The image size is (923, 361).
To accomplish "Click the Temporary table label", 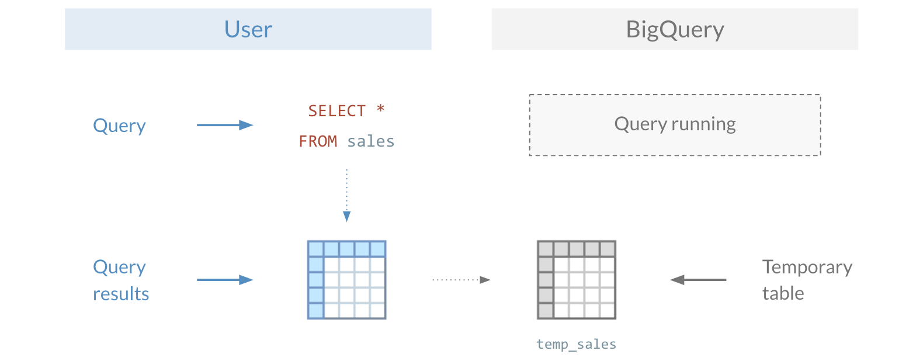I will pos(807,280).
